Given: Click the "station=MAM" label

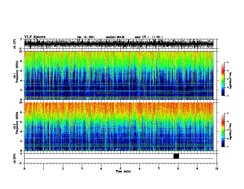Looking at the screenshot, I should [115, 37].
